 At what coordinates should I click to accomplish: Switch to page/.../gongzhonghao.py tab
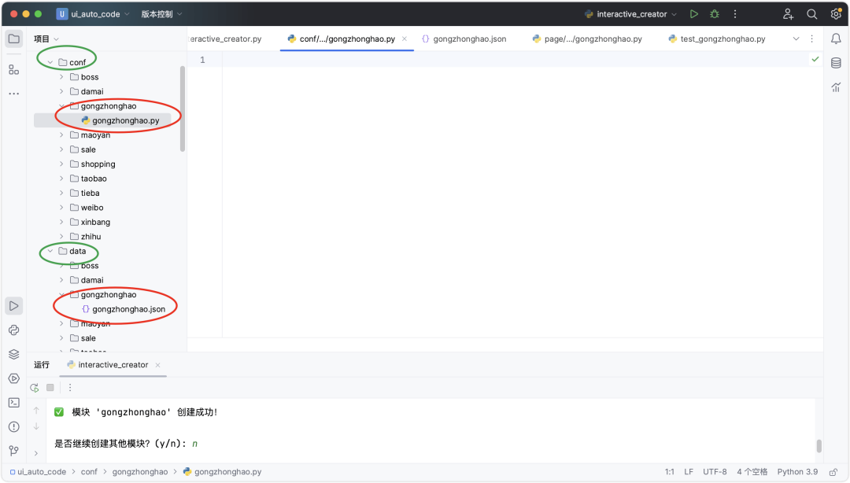[x=587, y=39]
